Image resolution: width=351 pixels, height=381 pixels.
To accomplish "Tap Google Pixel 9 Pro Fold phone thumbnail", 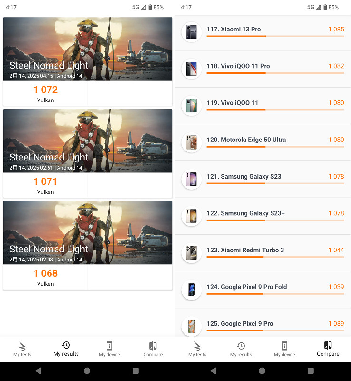I will (x=192, y=290).
